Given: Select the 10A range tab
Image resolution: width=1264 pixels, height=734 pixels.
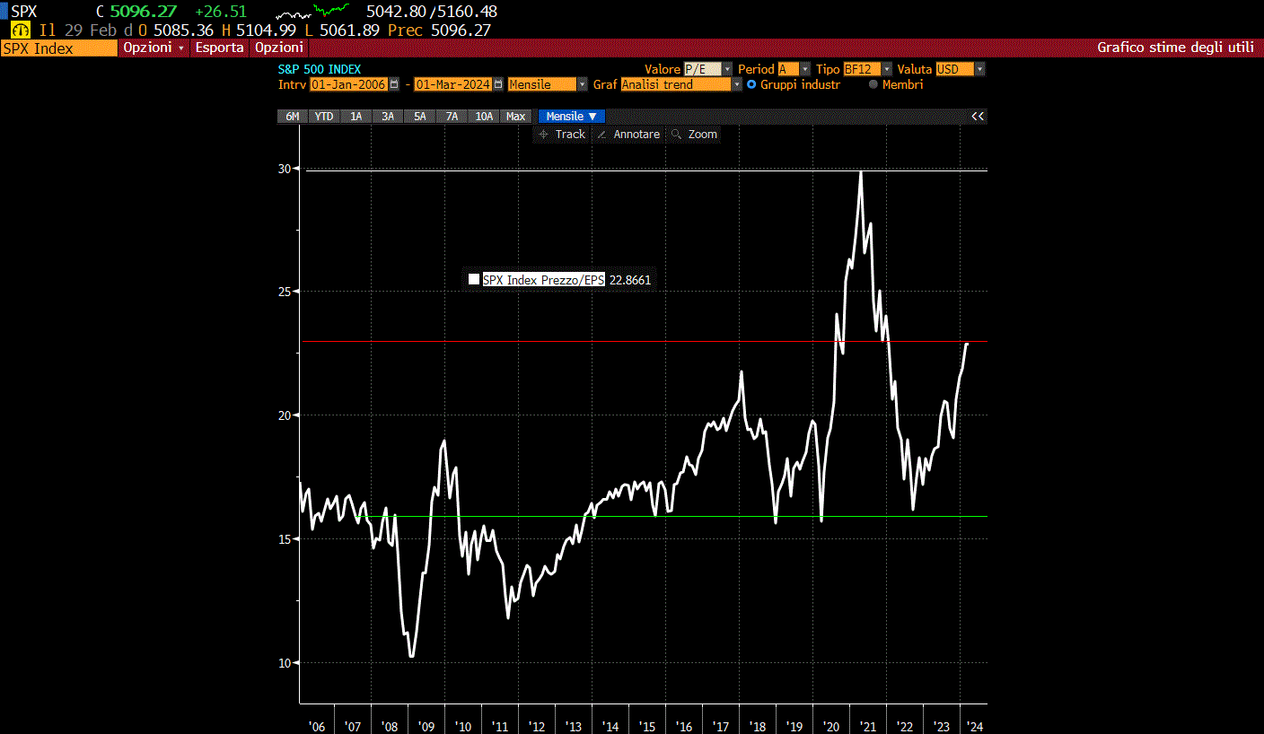Looking at the screenshot, I should 484,117.
